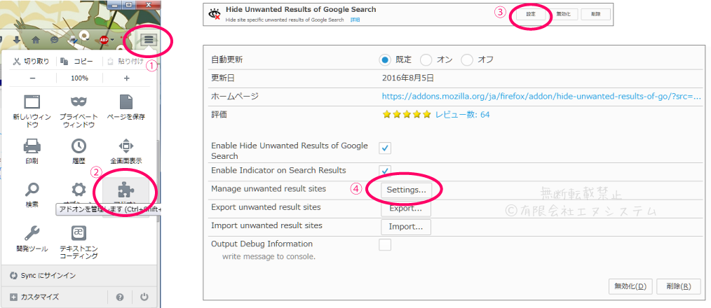Click the smiley chat toolbar icon

[55, 40]
